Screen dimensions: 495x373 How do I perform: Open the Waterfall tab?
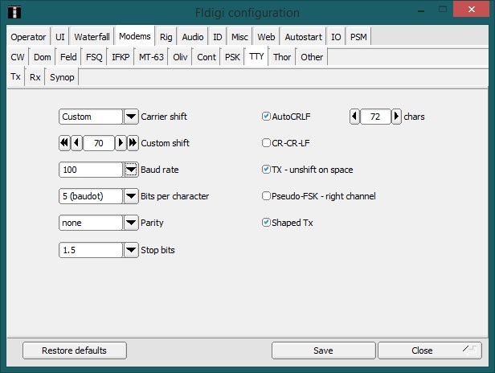(x=92, y=37)
